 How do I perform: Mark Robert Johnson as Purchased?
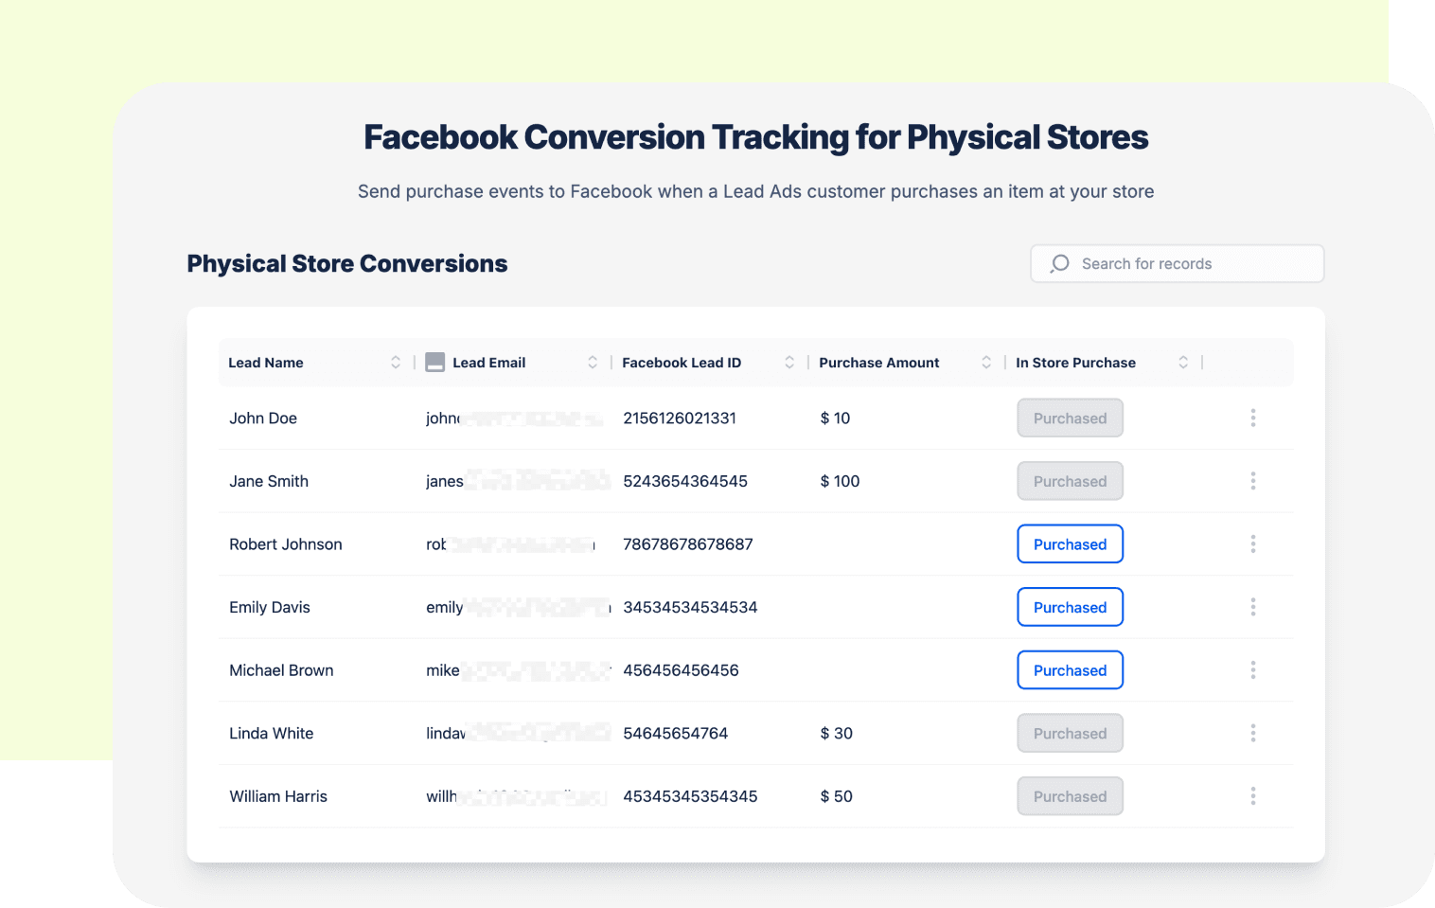click(1070, 544)
